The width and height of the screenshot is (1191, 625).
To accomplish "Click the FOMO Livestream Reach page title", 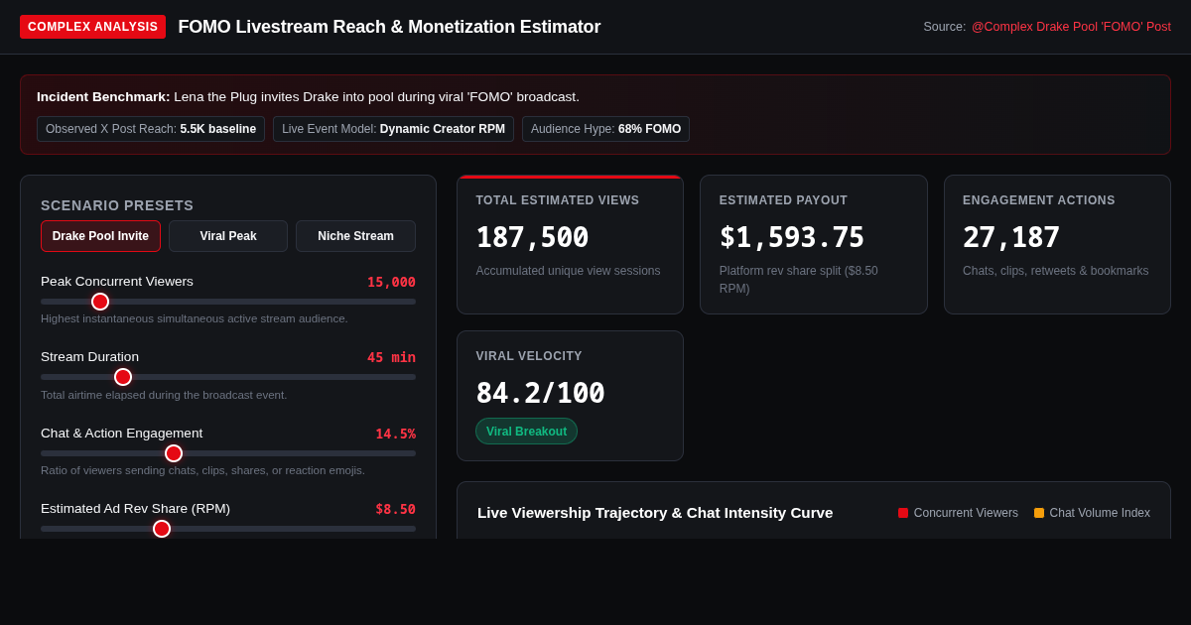I will (x=389, y=27).
